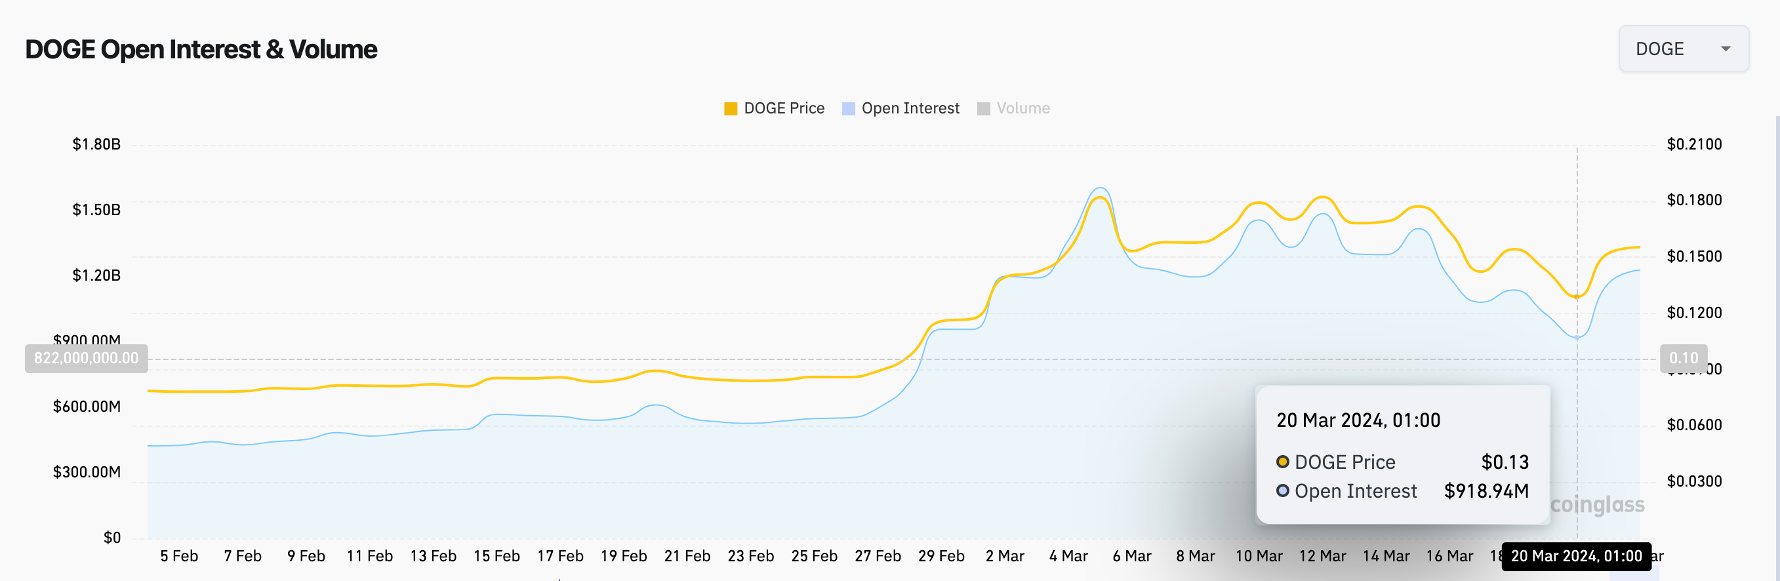Click the grey Volume legend swatch
The height and width of the screenshot is (581, 1780).
pyautogui.click(x=984, y=109)
